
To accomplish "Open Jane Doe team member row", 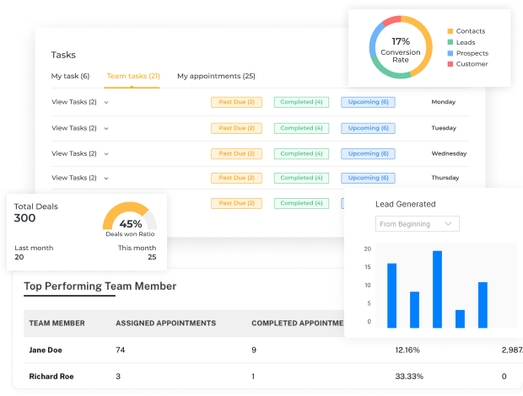I will (x=267, y=350).
